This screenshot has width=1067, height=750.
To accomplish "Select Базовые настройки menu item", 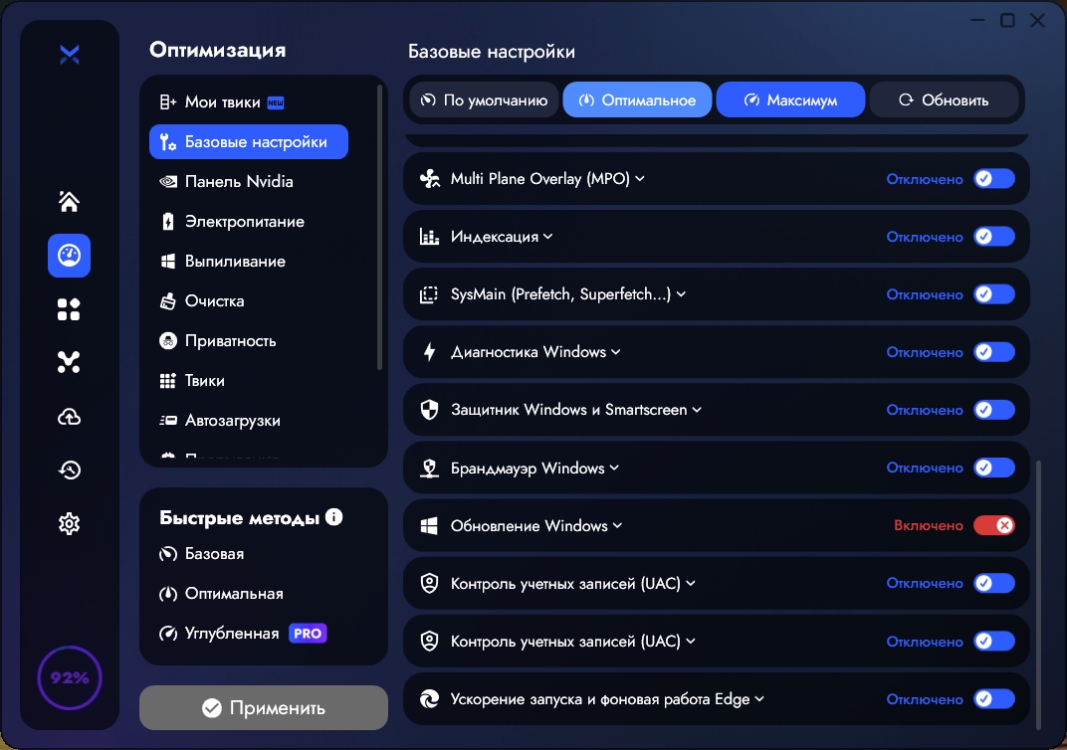I will click(249, 142).
